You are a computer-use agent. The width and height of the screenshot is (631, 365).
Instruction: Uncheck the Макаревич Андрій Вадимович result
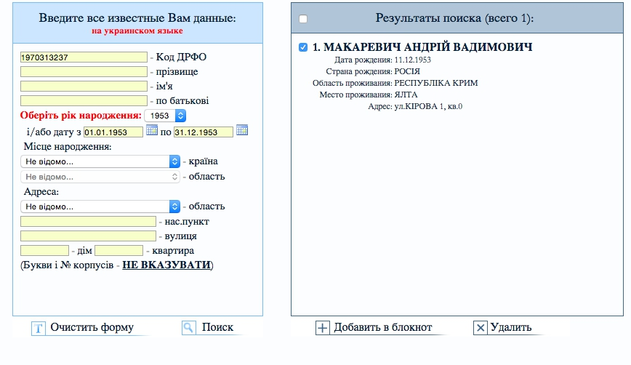(x=303, y=48)
